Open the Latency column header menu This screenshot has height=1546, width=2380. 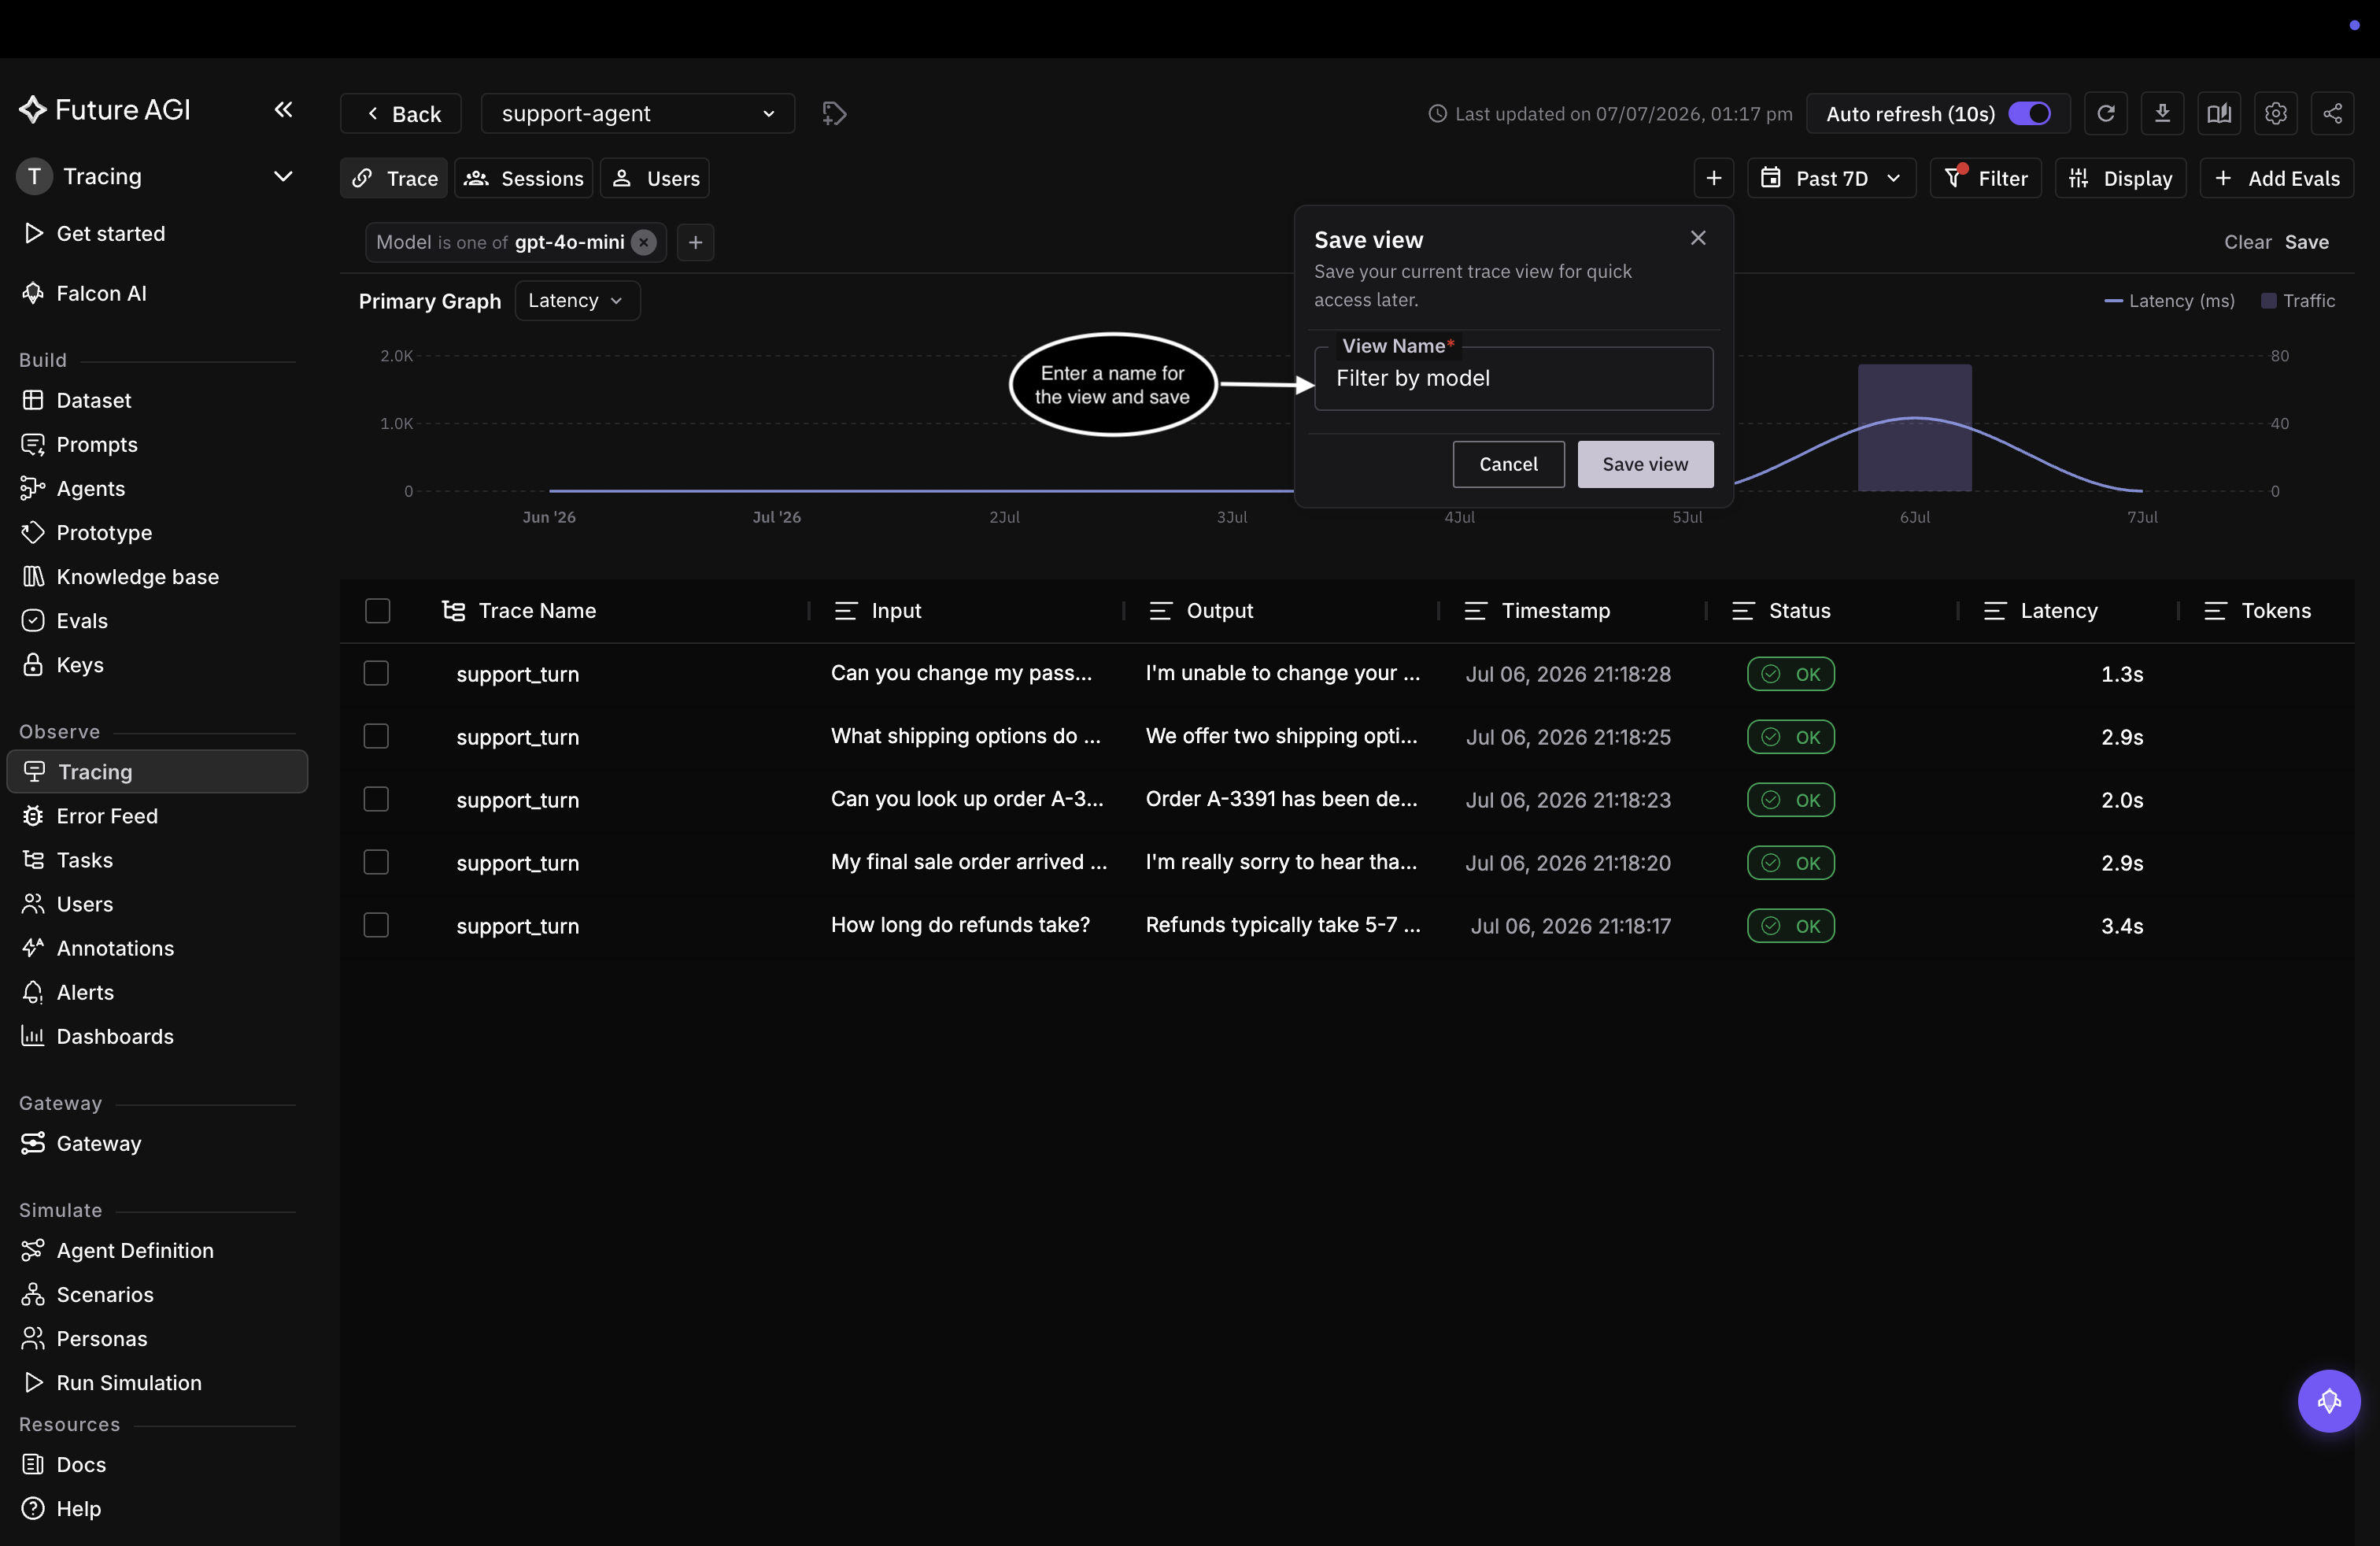pos(1994,611)
